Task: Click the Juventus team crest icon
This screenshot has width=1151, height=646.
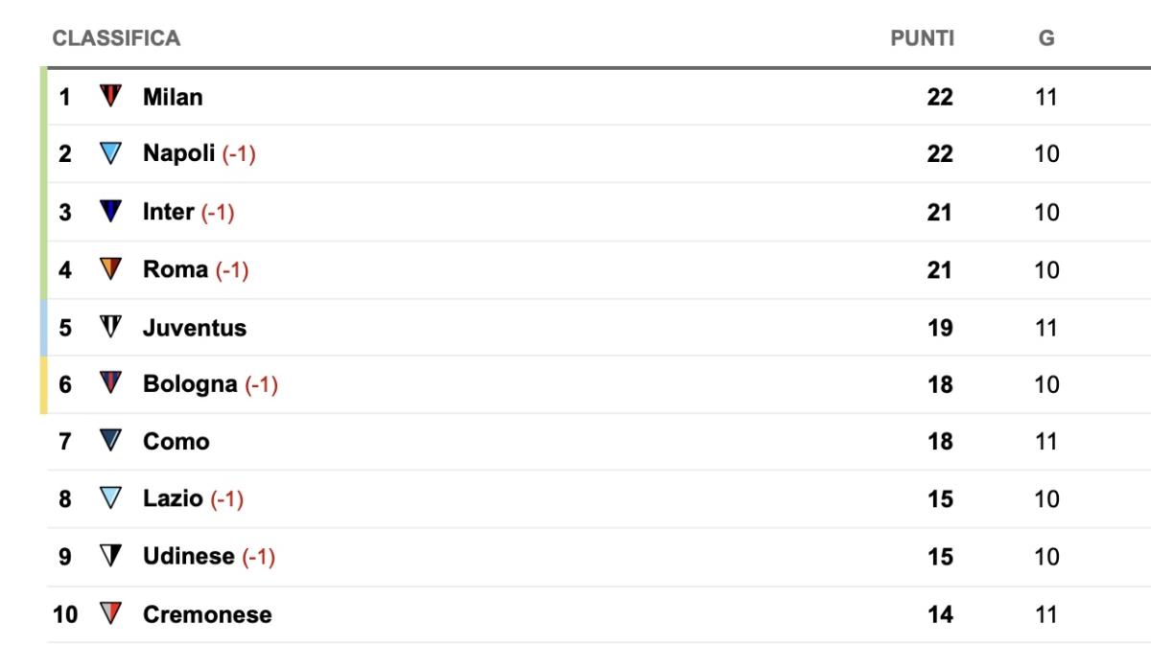Action: pyautogui.click(x=111, y=327)
